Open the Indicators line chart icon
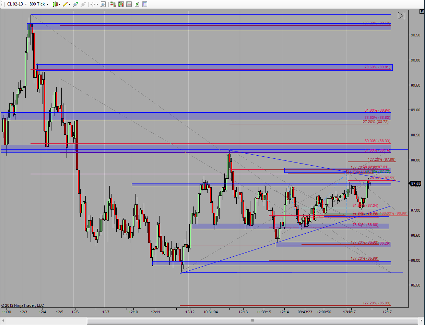 pos(129,4)
